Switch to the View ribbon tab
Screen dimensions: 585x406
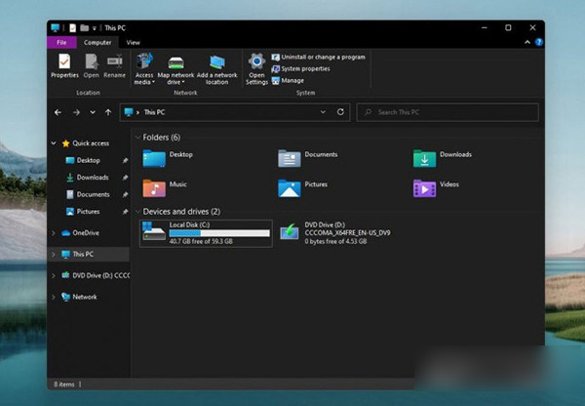133,43
